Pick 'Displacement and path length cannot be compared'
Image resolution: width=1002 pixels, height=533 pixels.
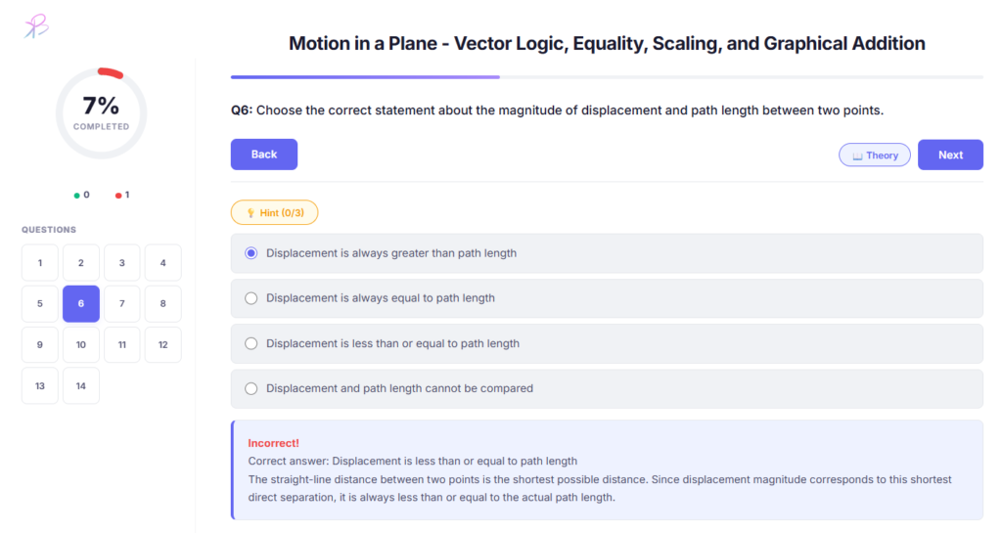point(251,388)
